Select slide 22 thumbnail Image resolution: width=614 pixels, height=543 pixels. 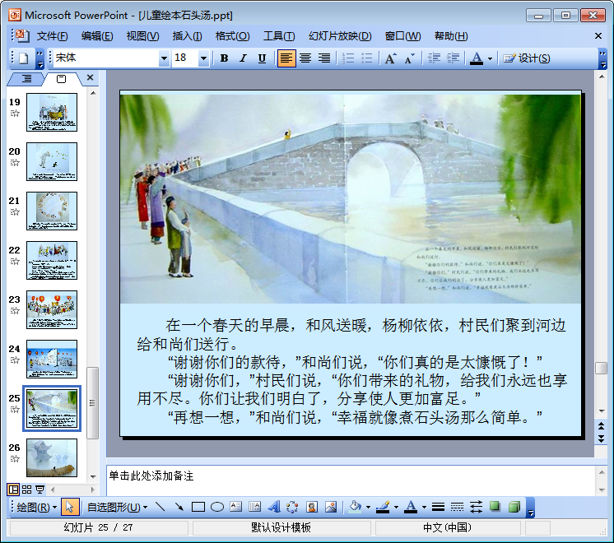52,260
